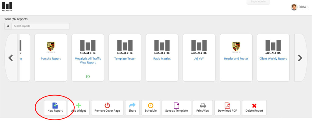Viewport: 312px width, 122px height.
Task: Open the Porsche Report thumbnail
Action: click(51, 57)
